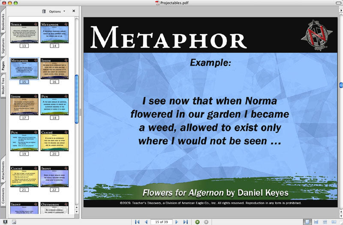Click the thumbnail panel scrollbar
The width and height of the screenshot is (343, 225).
pos(77,99)
